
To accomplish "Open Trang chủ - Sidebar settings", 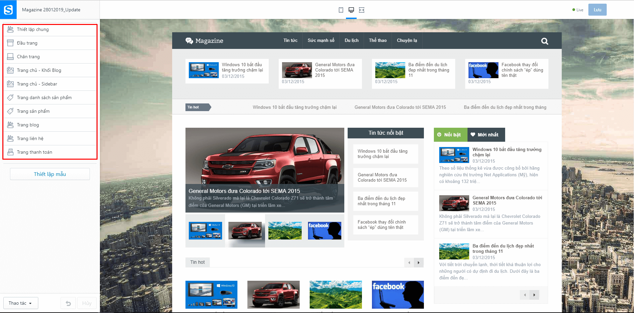I will (x=50, y=84).
